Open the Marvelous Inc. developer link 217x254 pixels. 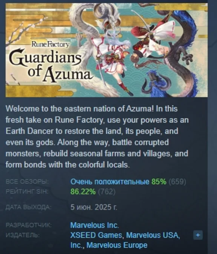(95, 225)
